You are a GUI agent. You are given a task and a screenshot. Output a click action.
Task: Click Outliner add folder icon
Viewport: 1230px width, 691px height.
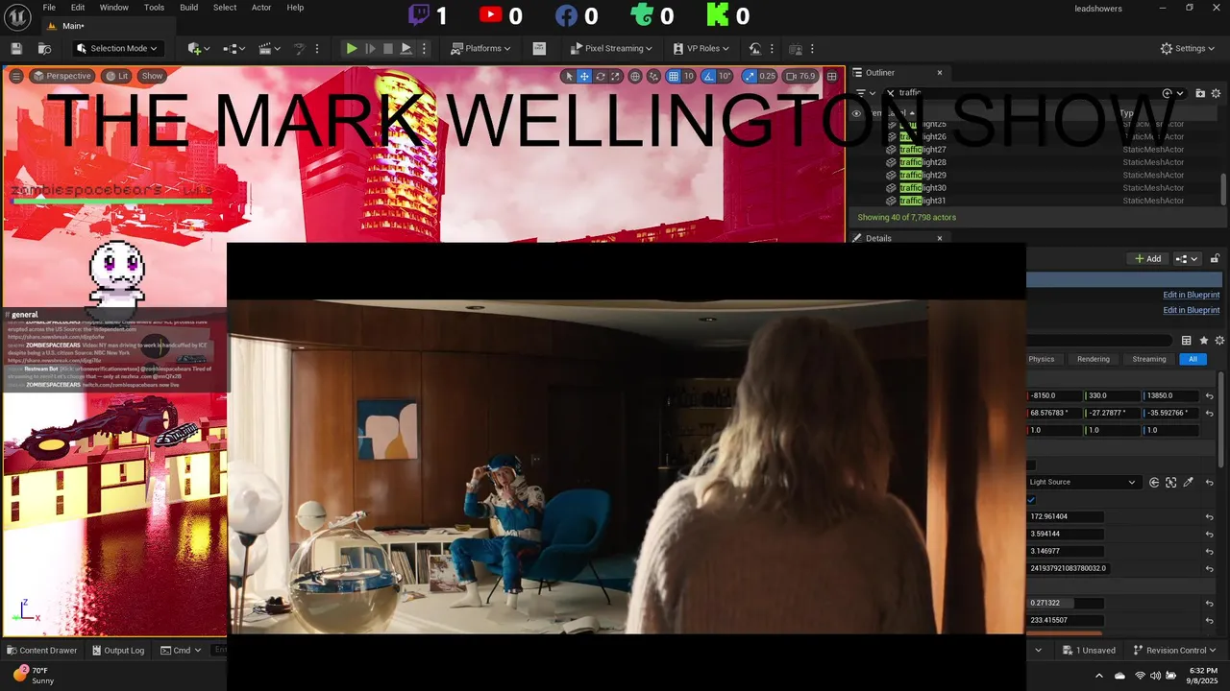[x=1200, y=93]
